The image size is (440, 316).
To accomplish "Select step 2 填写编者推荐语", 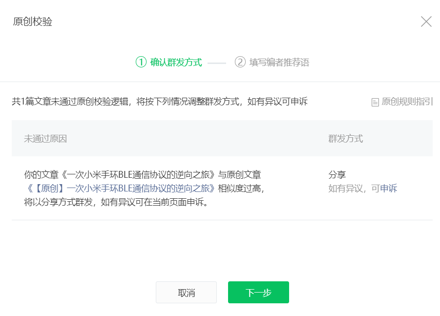I will (x=272, y=62).
